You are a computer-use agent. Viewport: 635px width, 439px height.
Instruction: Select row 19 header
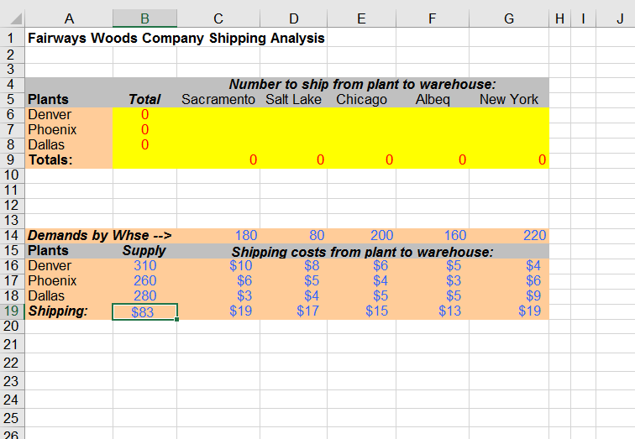[x=12, y=311]
